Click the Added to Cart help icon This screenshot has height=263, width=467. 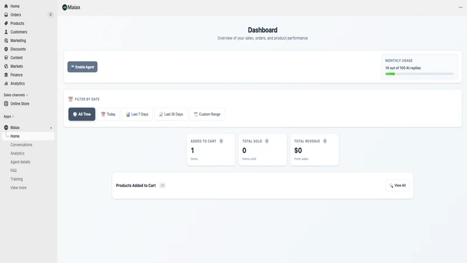pyautogui.click(x=221, y=141)
